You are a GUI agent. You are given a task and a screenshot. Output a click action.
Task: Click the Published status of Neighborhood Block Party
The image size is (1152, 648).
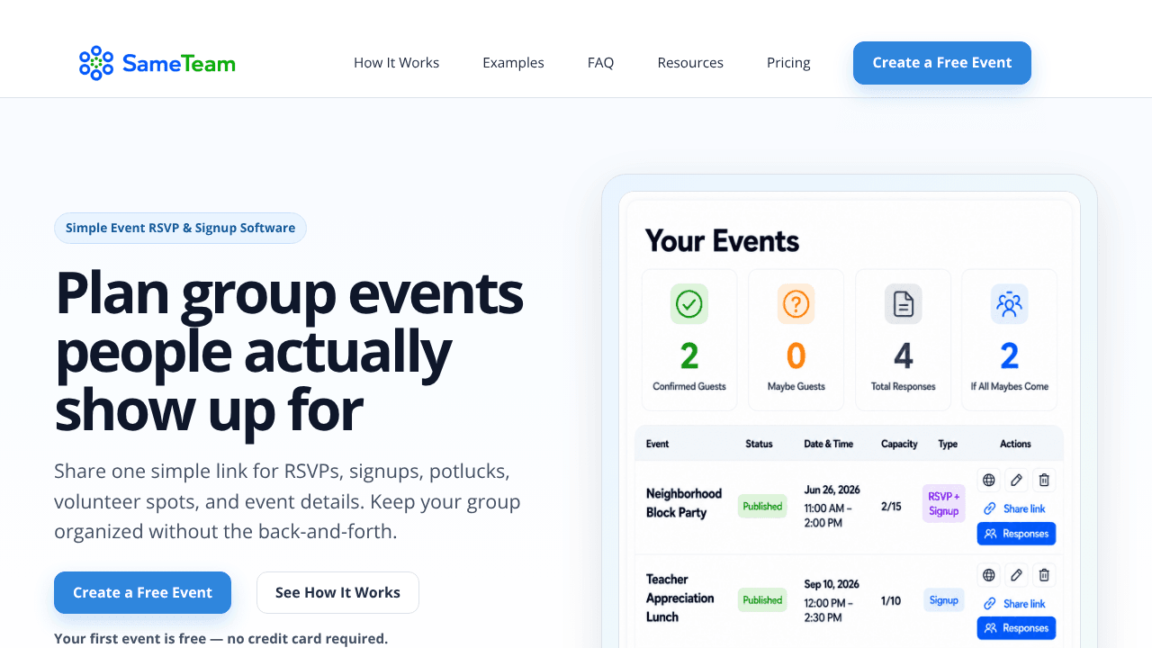[x=762, y=506]
